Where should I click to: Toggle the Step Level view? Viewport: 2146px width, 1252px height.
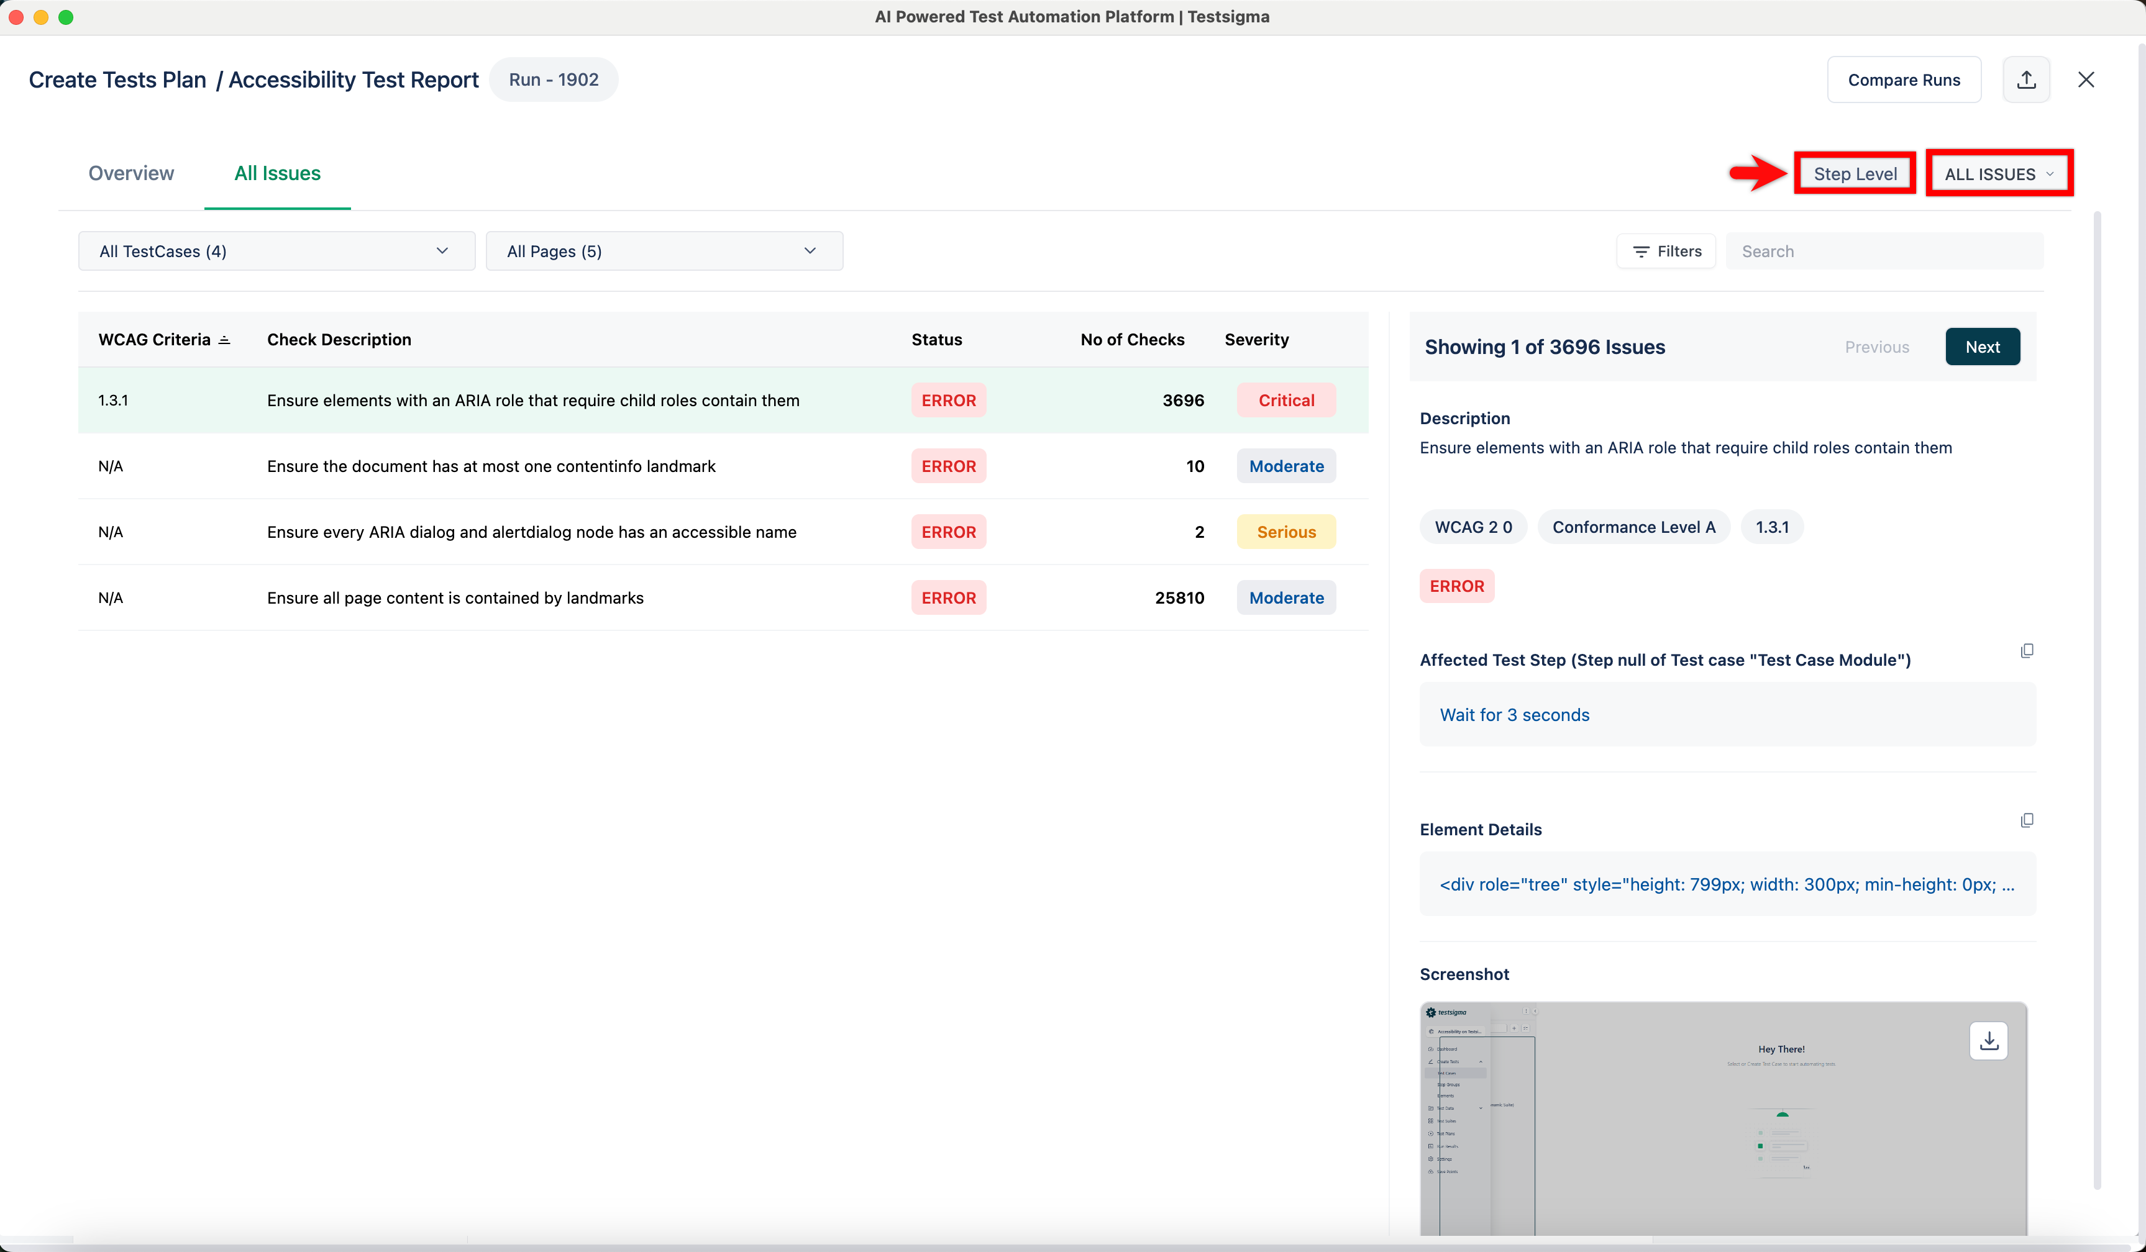point(1855,173)
